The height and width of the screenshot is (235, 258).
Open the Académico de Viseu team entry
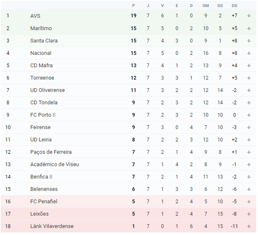[x=55, y=164]
